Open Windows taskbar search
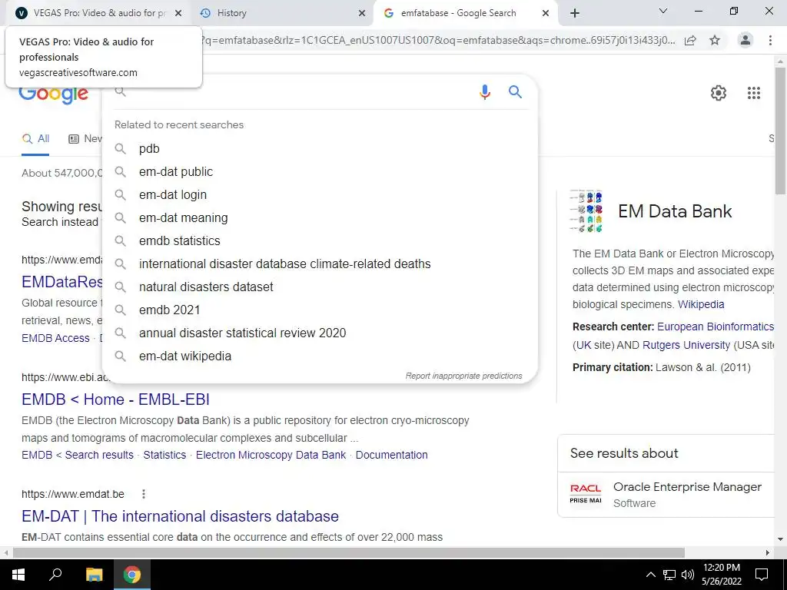The width and height of the screenshot is (787, 590). click(55, 575)
